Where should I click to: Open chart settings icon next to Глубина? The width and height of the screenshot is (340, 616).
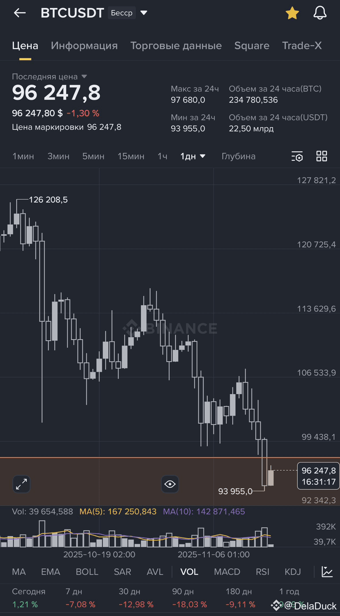click(x=297, y=156)
